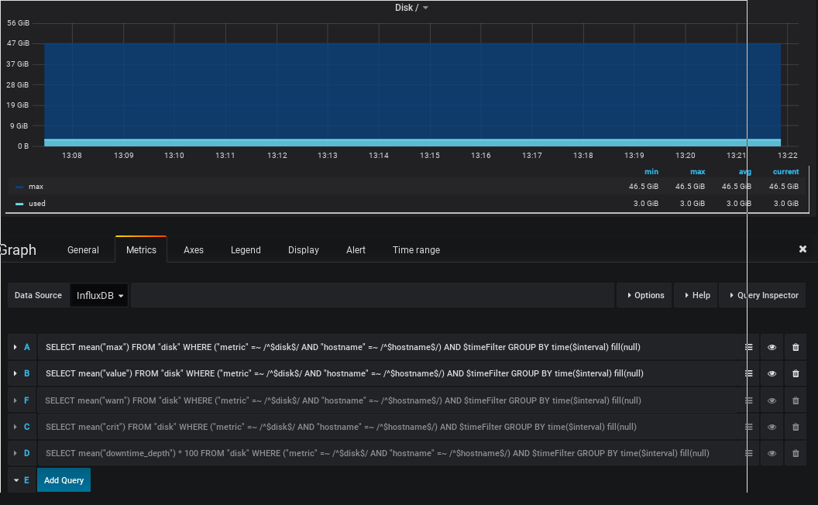
Task: Expand query A row
Action: (15, 347)
